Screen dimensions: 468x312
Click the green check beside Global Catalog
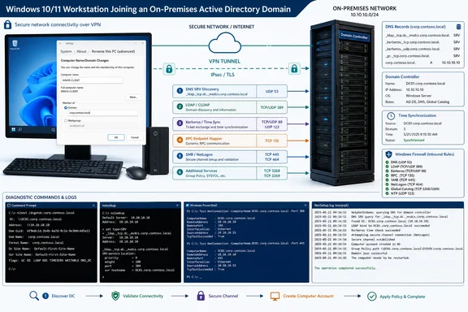point(387,189)
